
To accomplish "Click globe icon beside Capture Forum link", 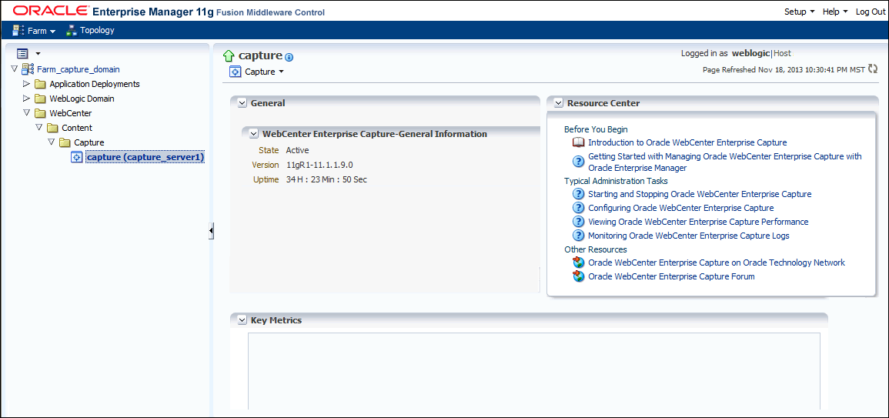I will point(578,277).
